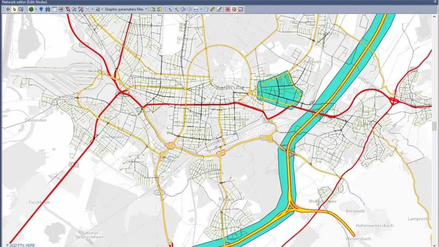
Task: Open the list view icon
Action: [54, 9]
